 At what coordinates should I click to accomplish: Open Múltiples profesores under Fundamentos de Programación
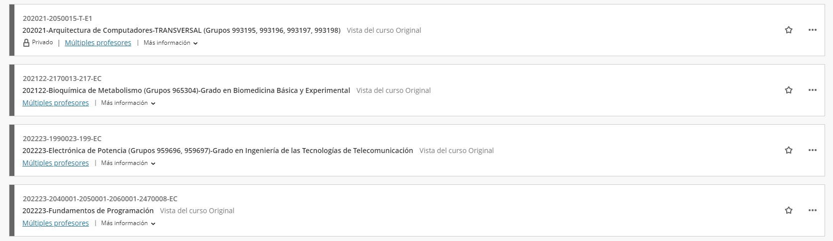pyautogui.click(x=56, y=223)
